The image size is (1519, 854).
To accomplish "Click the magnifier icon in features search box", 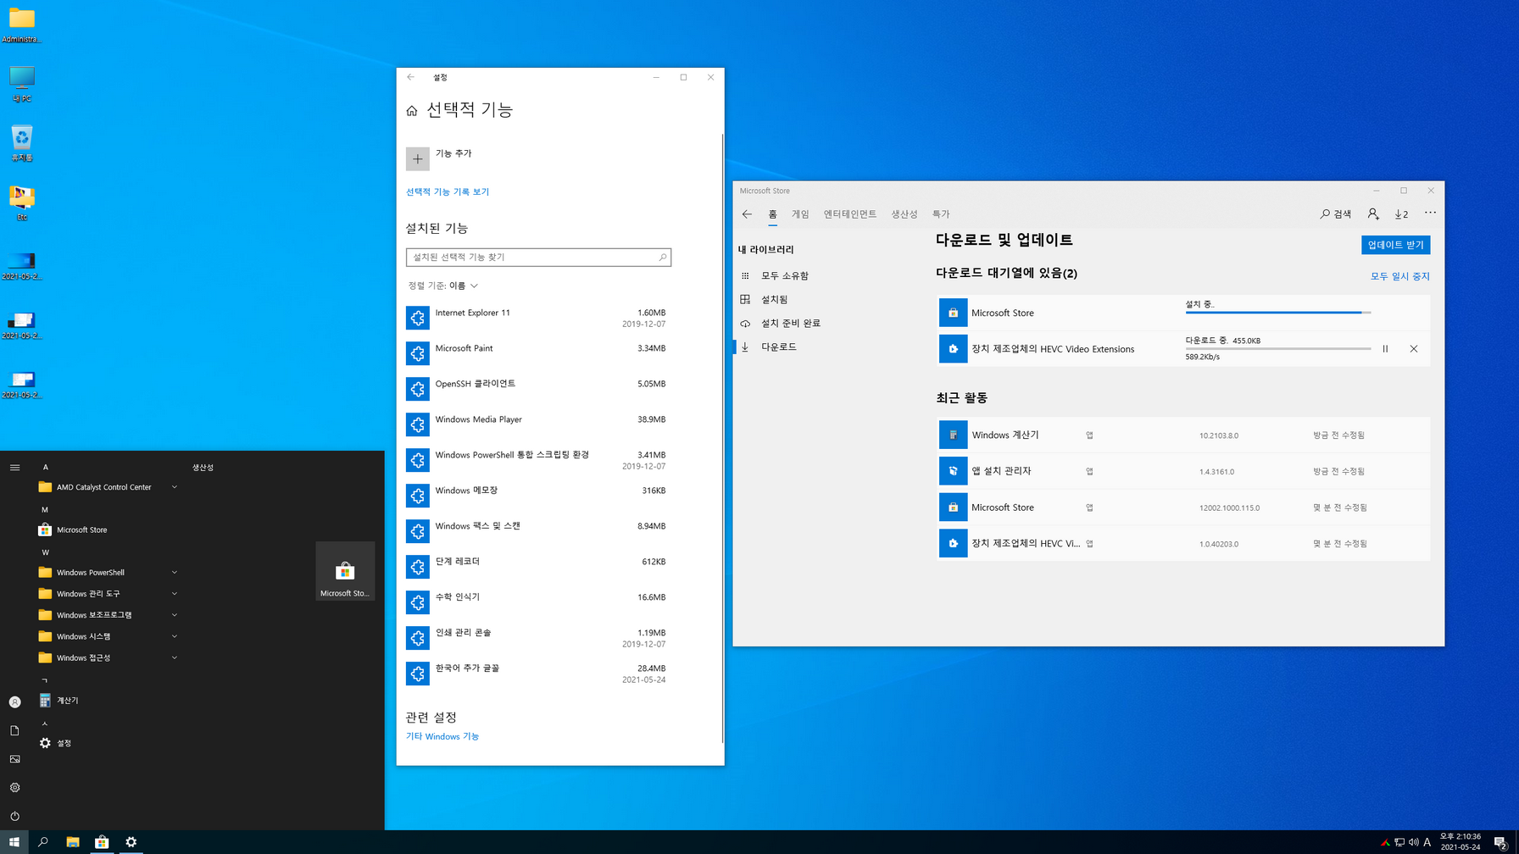I will pyautogui.click(x=662, y=258).
